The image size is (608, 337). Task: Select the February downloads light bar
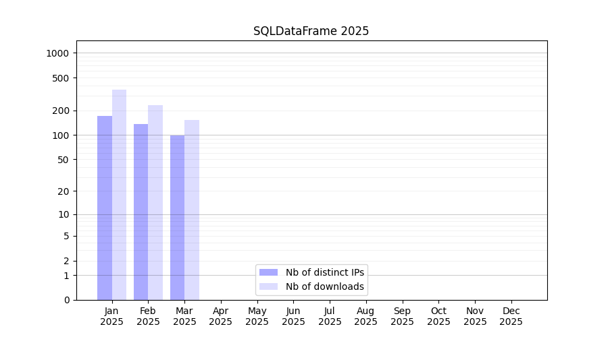click(155, 202)
